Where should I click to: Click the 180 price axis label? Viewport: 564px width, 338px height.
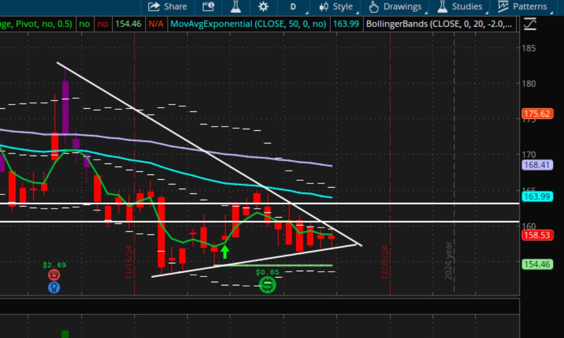click(x=529, y=84)
